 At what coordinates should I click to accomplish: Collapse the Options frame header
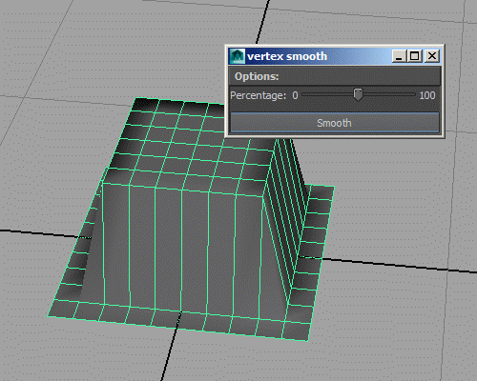click(x=335, y=76)
